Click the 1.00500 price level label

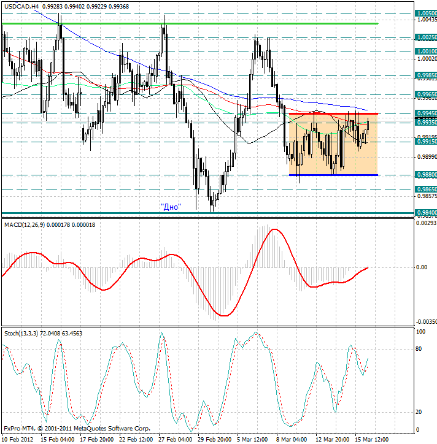click(426, 13)
